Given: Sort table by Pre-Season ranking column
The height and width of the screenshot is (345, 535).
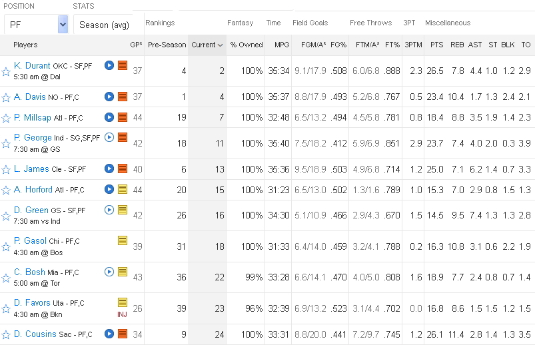Looking at the screenshot, I should (x=167, y=45).
